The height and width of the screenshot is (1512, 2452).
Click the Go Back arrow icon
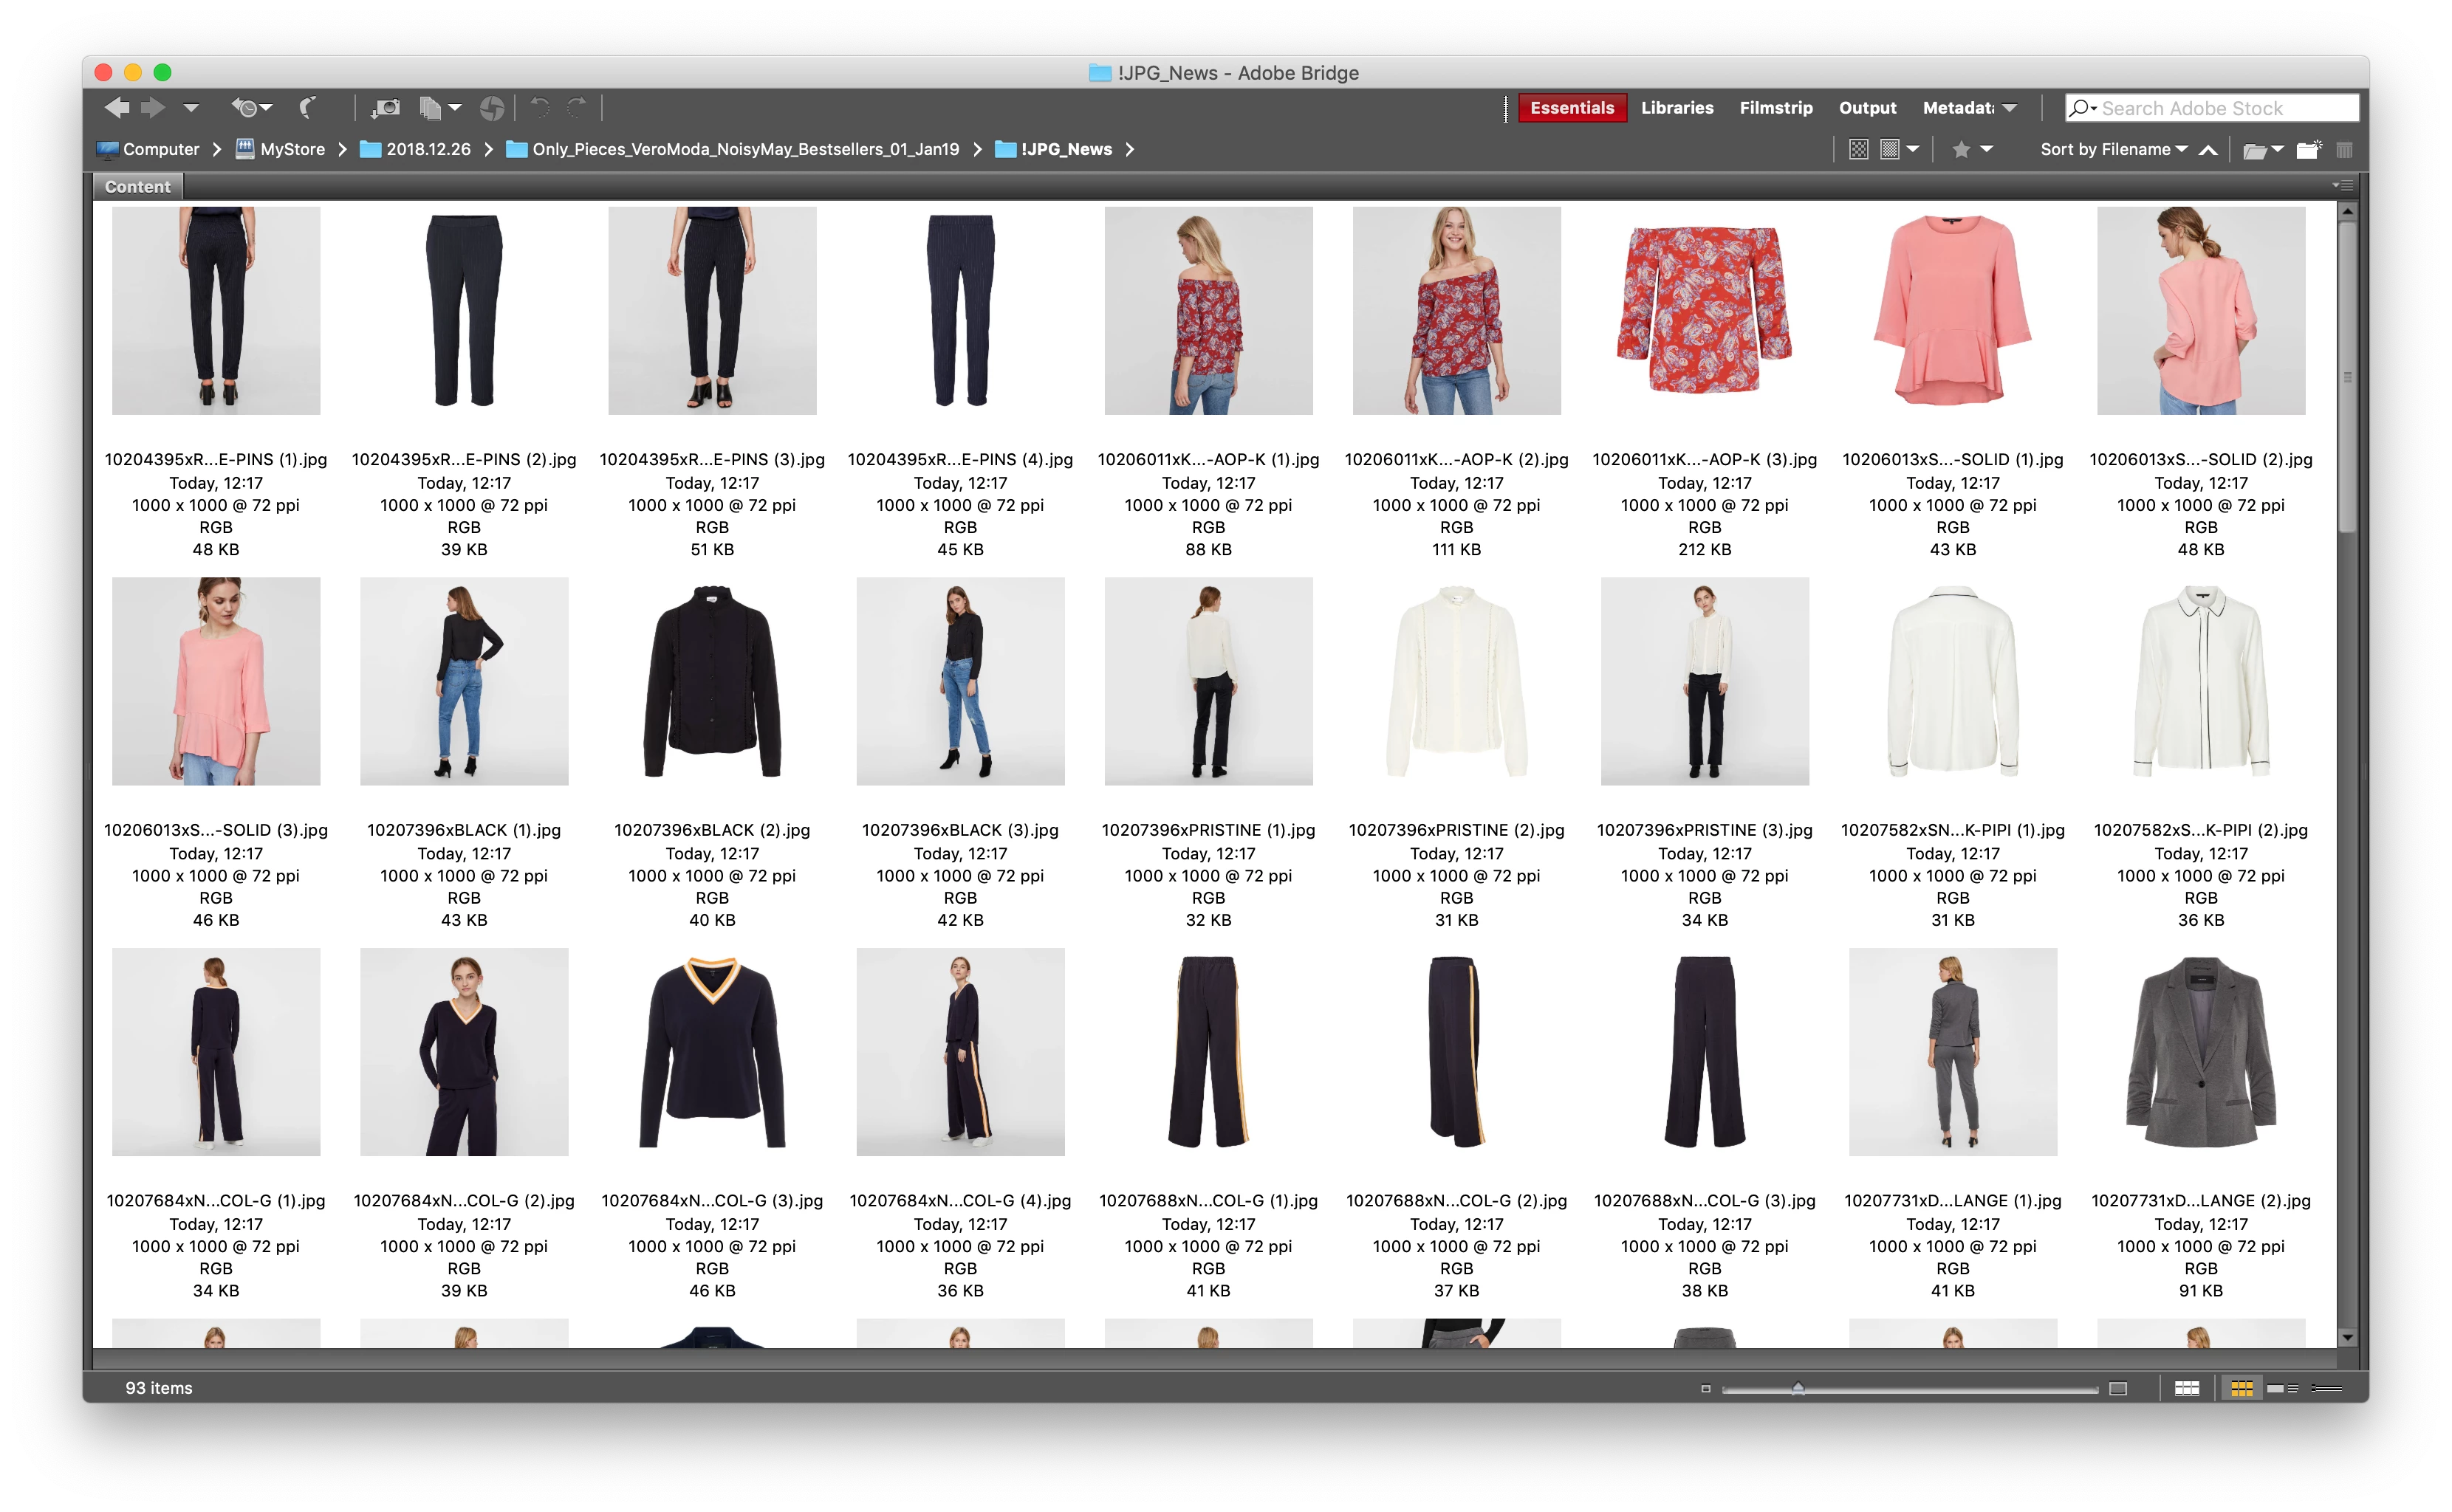point(116,108)
